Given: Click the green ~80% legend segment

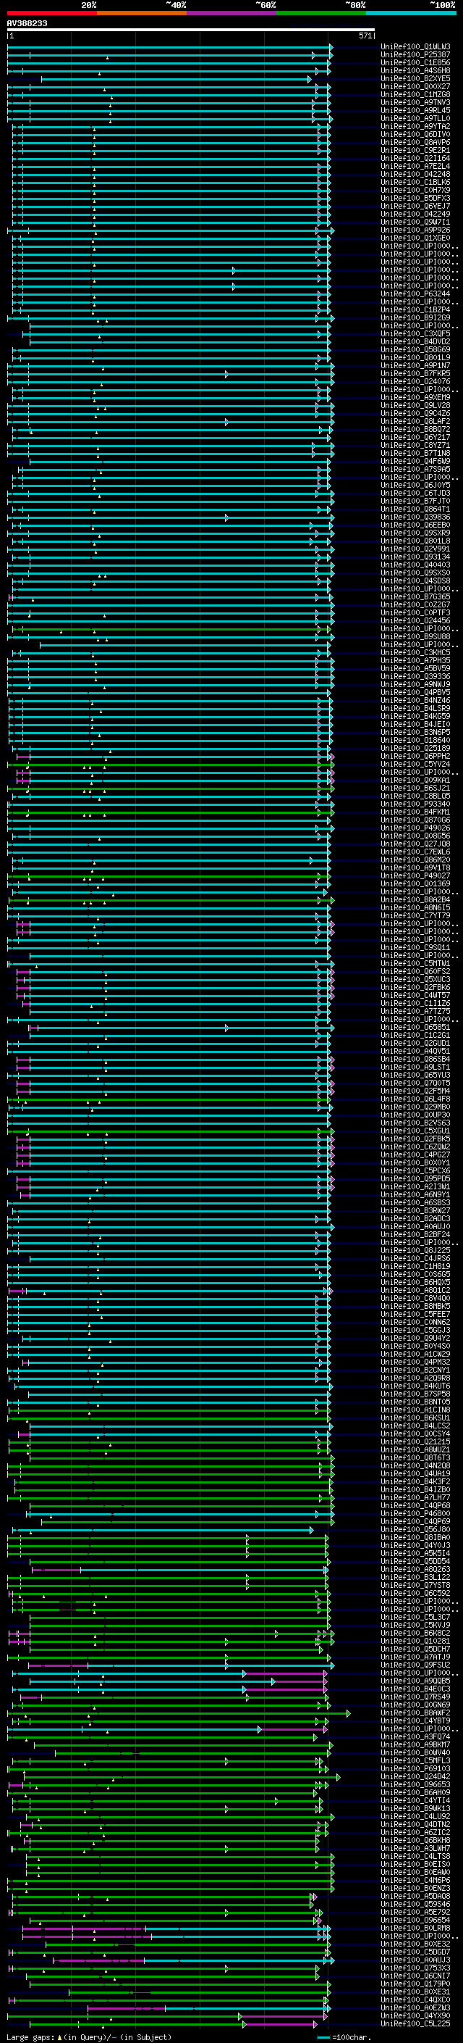Looking at the screenshot, I should [x=320, y=13].
